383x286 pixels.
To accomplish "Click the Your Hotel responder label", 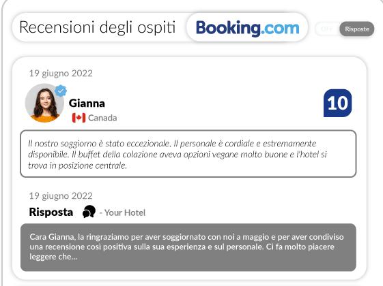I will point(123,212).
